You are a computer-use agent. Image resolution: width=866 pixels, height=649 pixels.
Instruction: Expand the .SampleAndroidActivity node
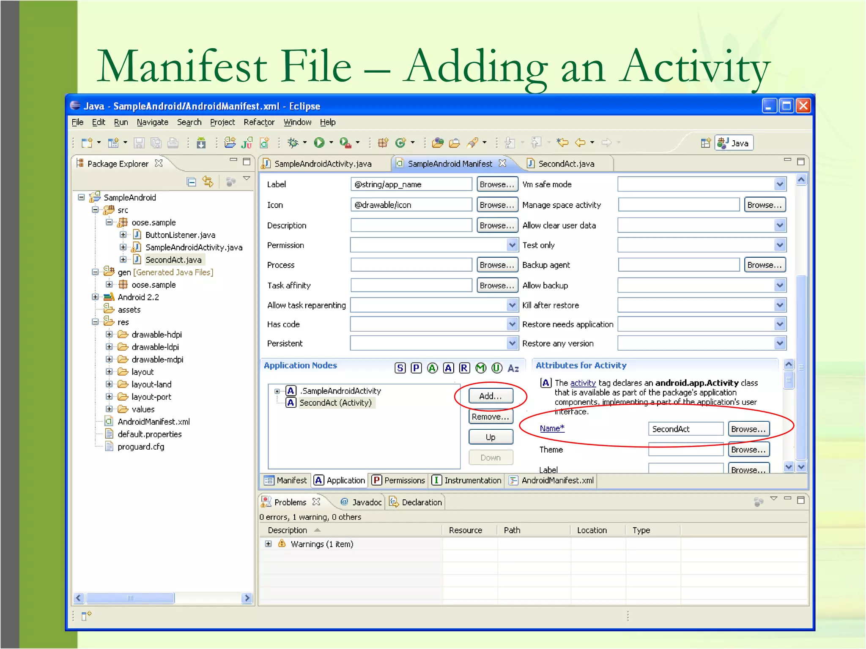tap(277, 391)
